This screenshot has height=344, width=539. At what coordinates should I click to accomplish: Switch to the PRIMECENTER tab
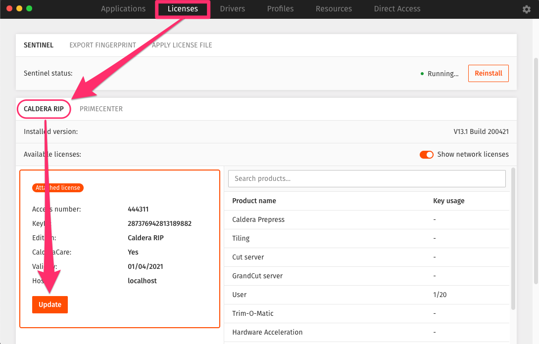click(101, 109)
